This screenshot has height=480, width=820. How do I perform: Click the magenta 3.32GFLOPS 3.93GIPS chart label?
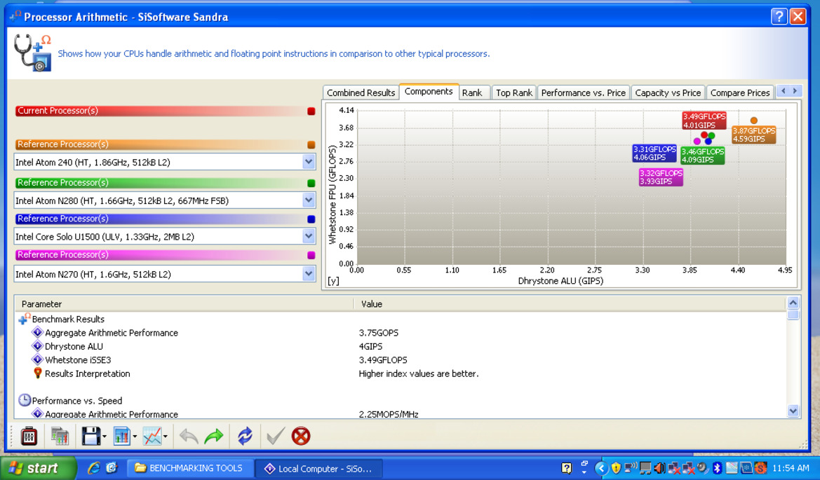661,177
